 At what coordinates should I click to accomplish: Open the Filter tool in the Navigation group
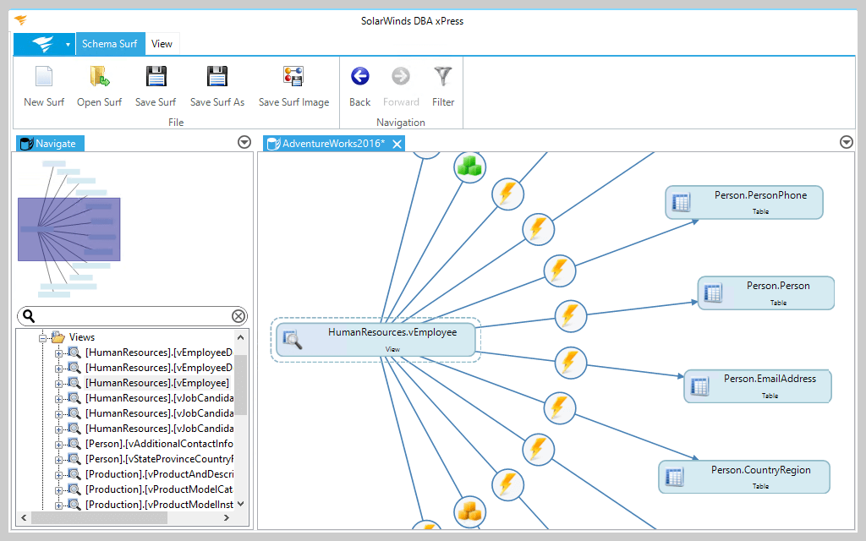pos(443,76)
